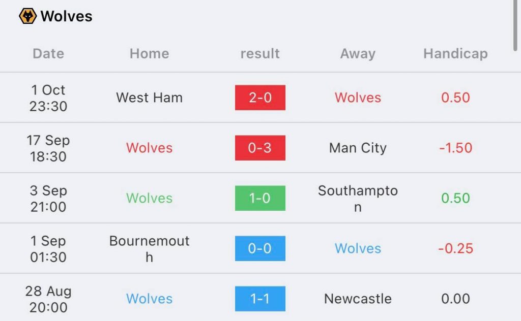Viewport: 521px width, 321px height.
Task: Open the red 0-3 result badge
Action: [260, 148]
